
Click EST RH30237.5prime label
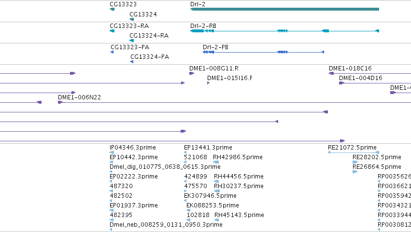pos(239,186)
